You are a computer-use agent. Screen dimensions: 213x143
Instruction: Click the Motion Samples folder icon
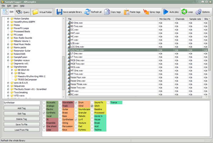coord(12,19)
